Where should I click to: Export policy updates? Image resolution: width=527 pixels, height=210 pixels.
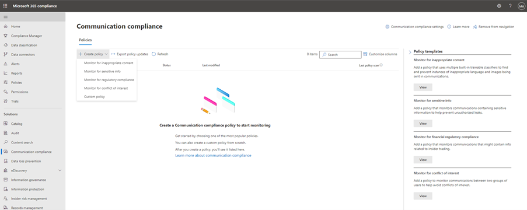click(x=130, y=54)
